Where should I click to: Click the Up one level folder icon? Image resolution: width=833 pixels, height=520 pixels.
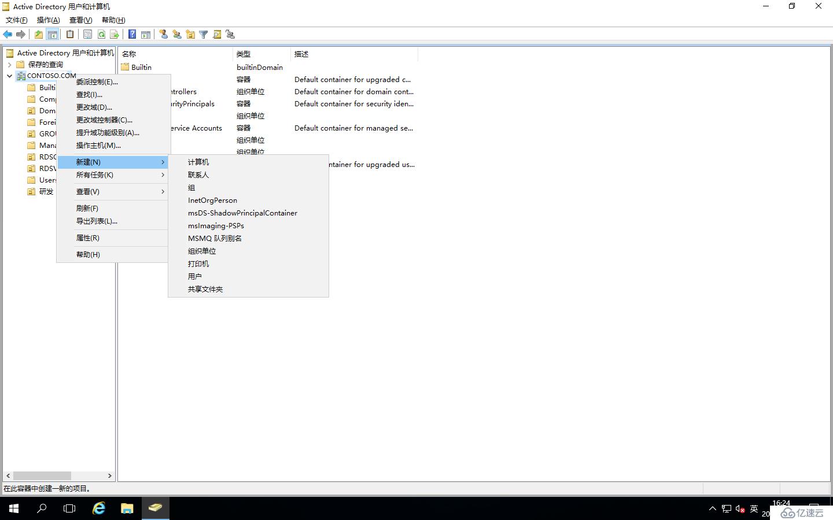[x=38, y=35]
